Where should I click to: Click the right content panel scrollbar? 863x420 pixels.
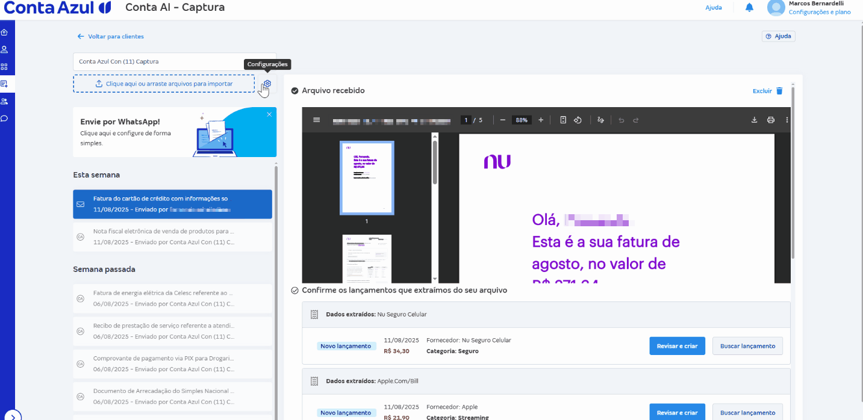[793, 174]
